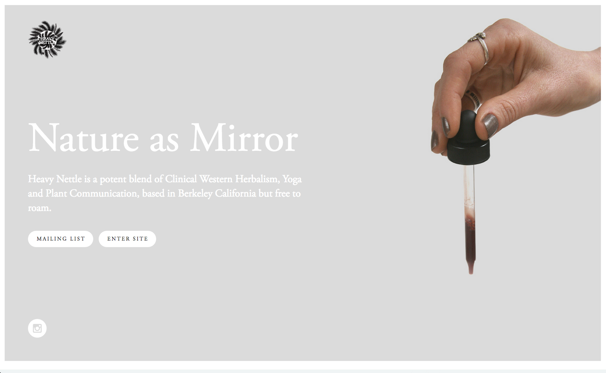Click the word "Nature" in headline
Viewport: 606px width, 373px height.
point(84,138)
